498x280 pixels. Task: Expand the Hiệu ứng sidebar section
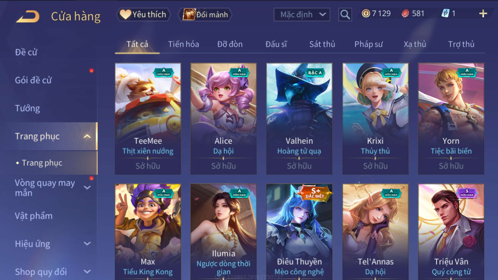click(87, 244)
